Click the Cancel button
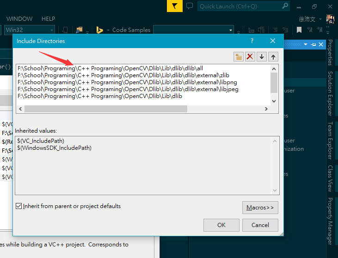Image resolution: width=338 pixels, height=258 pixels. (260, 225)
